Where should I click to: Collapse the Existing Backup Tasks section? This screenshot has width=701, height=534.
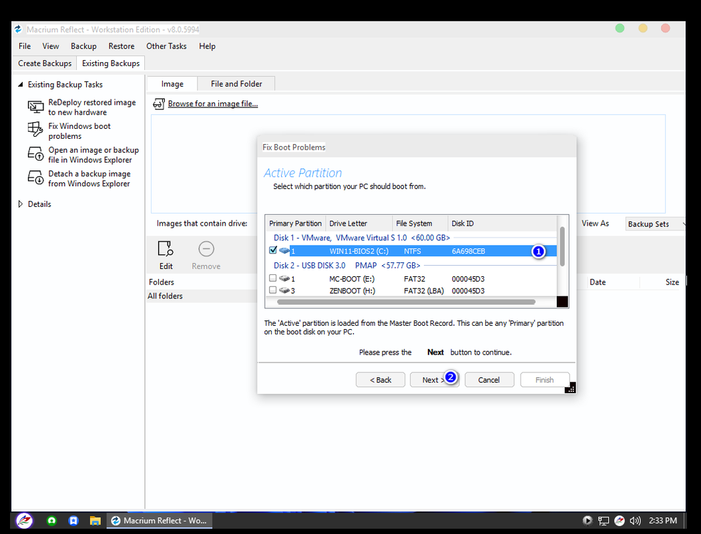tap(20, 85)
